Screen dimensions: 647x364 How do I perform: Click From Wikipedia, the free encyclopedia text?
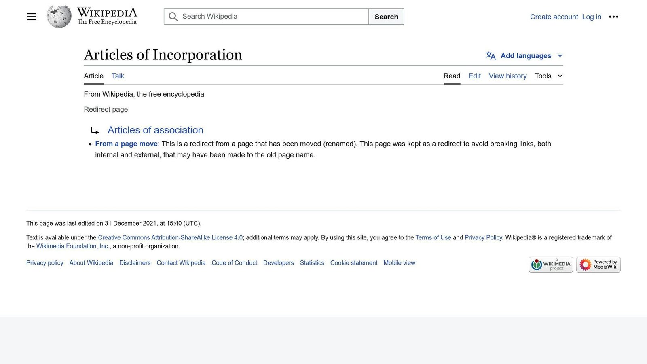pos(144,94)
